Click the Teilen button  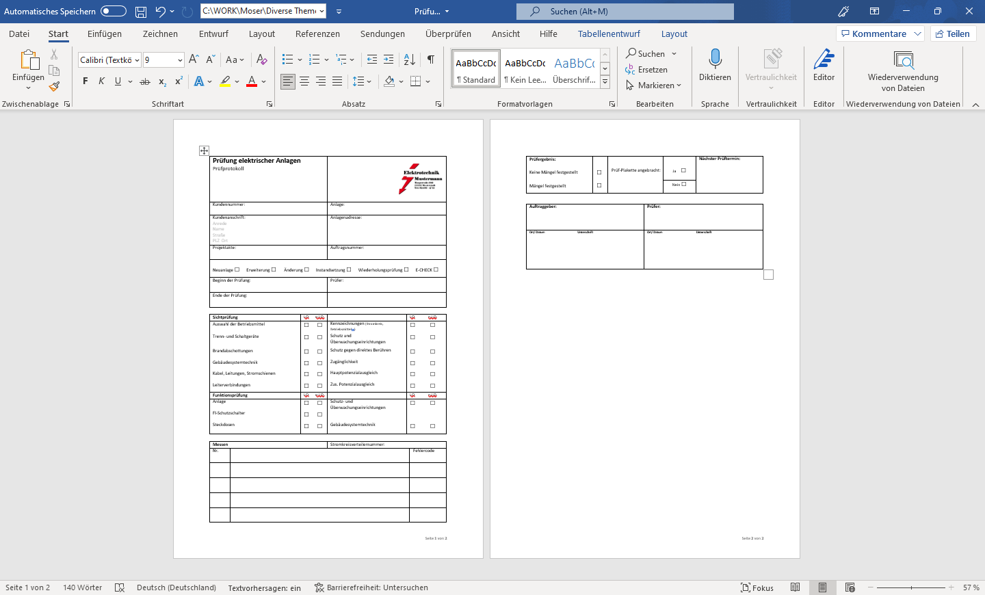pyautogui.click(x=953, y=34)
